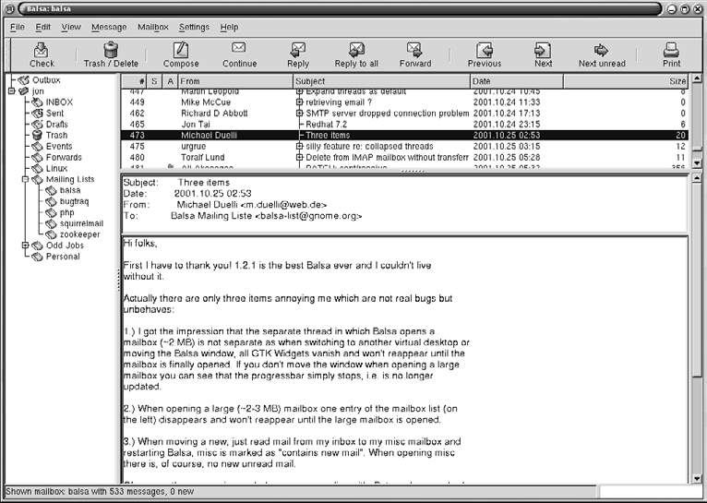Collapse the Mailing Lists folder tree

click(x=25, y=179)
